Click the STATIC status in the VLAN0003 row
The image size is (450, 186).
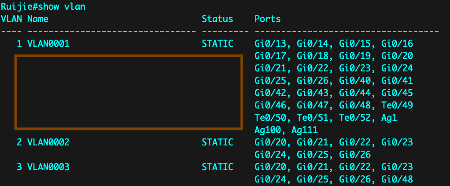click(218, 167)
